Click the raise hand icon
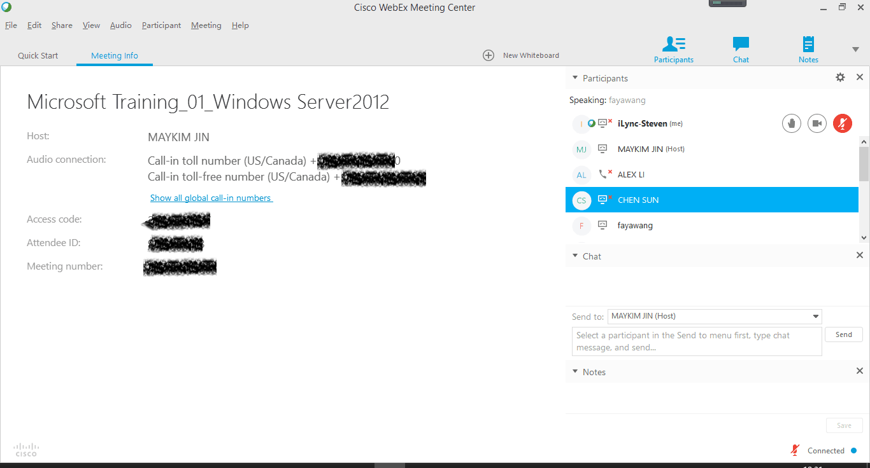Screen dimensions: 870x468 tap(792, 123)
